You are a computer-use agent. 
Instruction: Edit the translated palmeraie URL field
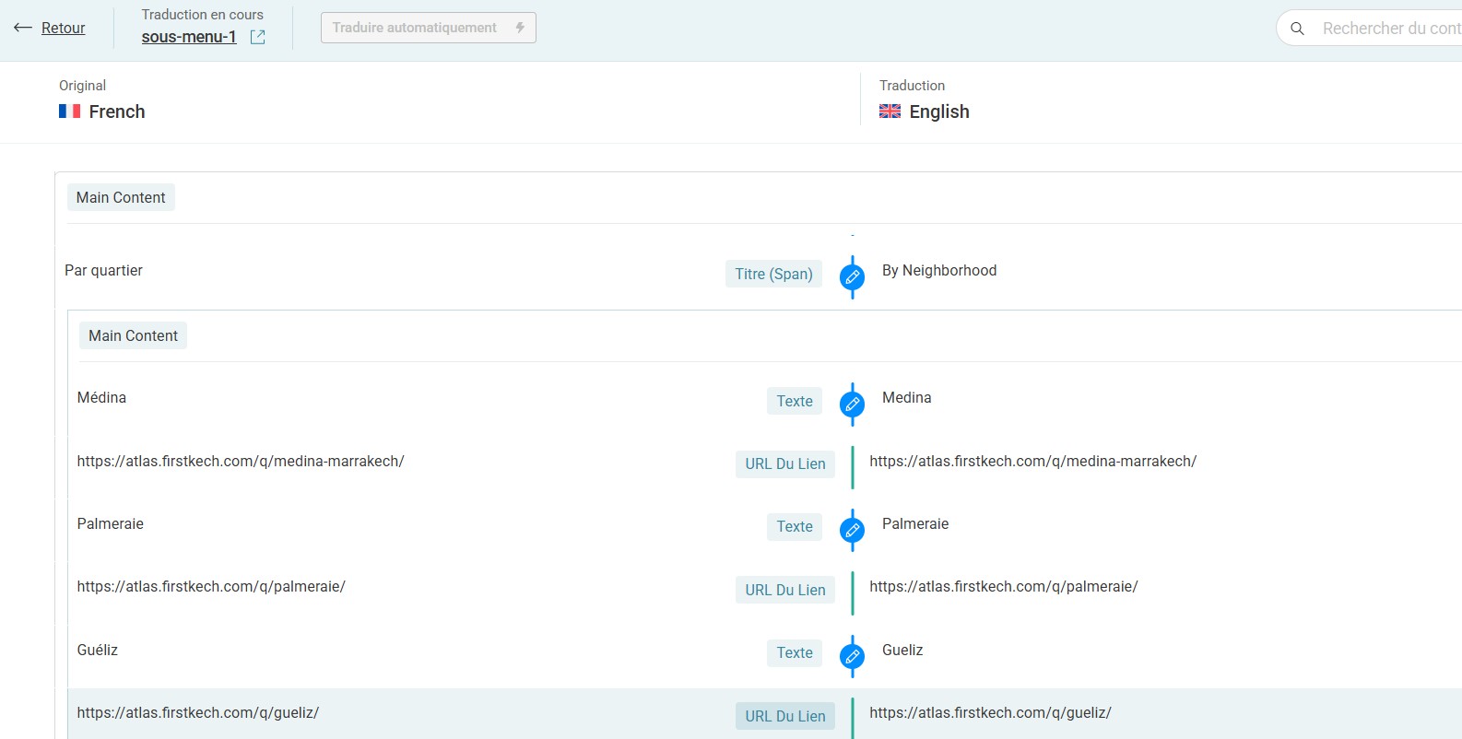click(1003, 586)
